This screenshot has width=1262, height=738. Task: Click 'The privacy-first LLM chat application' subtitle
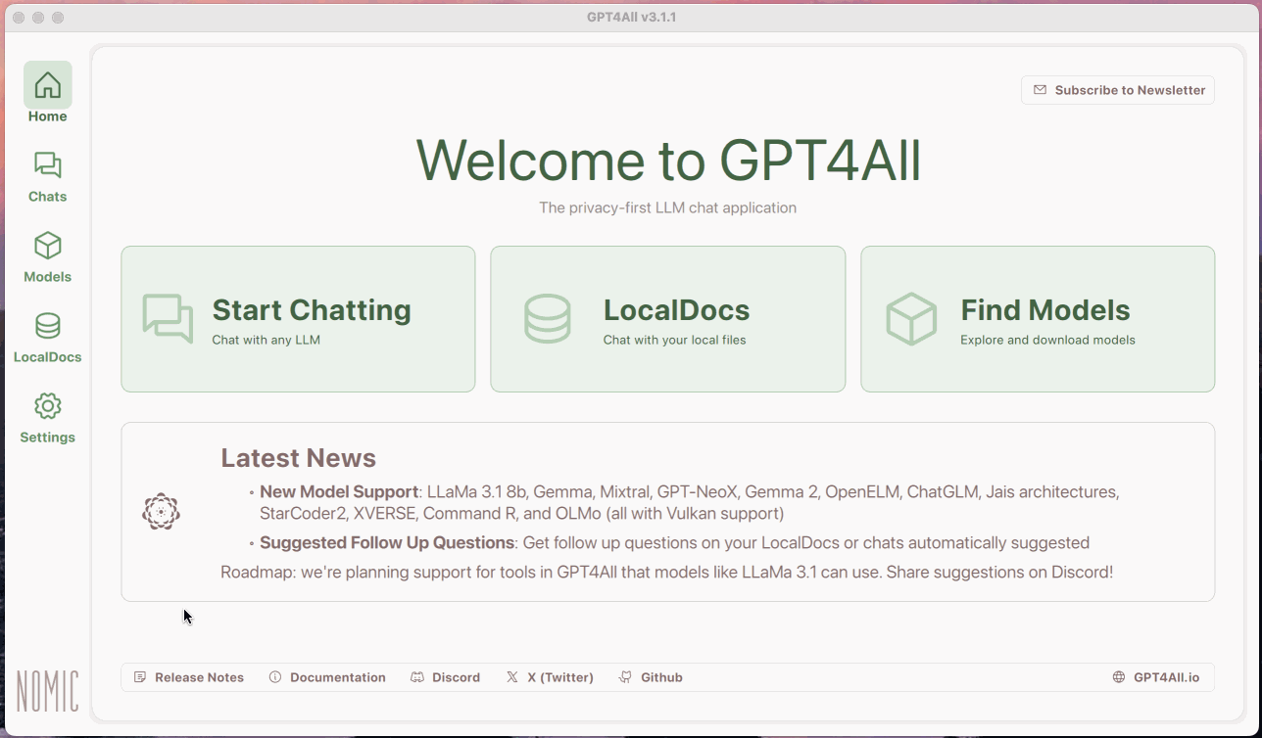coord(667,208)
